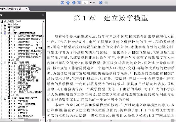Open bookmark 3.4 最优价格
Screen dimensions: 176x122
point(19,110)
